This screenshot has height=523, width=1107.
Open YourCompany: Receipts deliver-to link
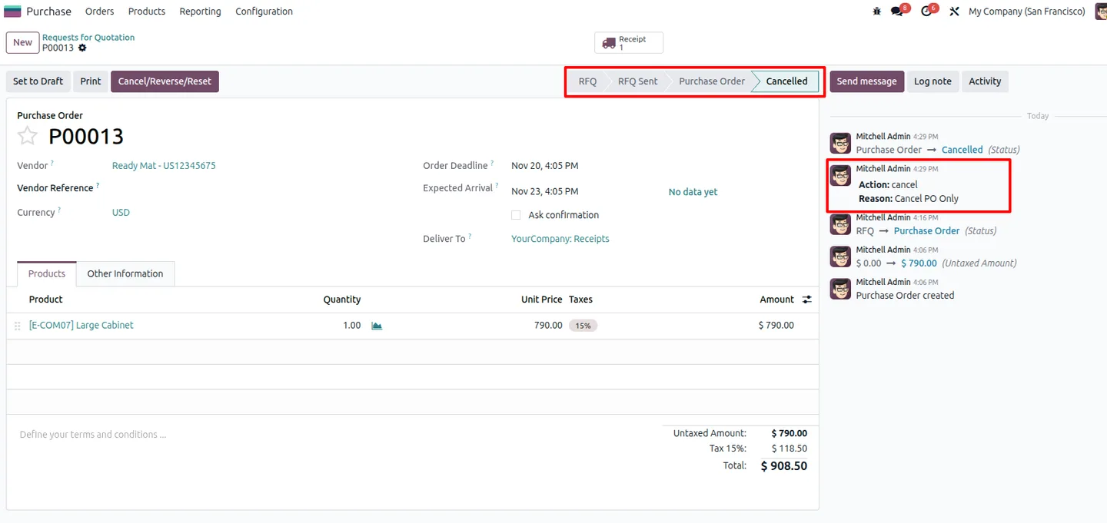pyautogui.click(x=560, y=239)
